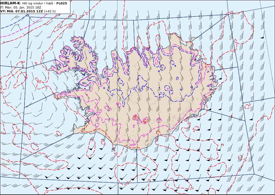This screenshot has width=275, height=195.
Task: Click the "HIRLAM-K" model title text
Action: coord(10,3)
